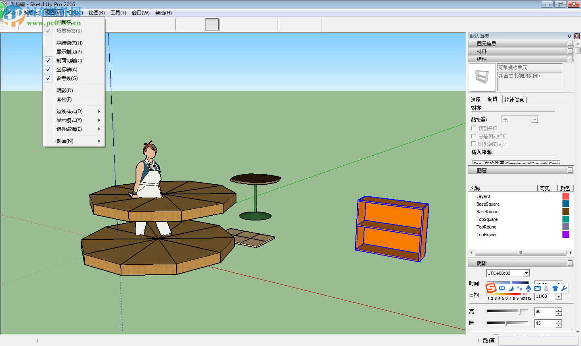Activate voice input microphone on Sogou toolbar
The height and width of the screenshot is (346, 581).
click(x=529, y=288)
